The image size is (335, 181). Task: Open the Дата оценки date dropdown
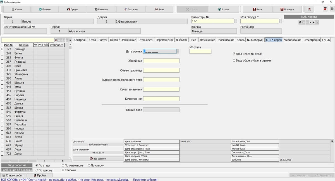coord(178,51)
